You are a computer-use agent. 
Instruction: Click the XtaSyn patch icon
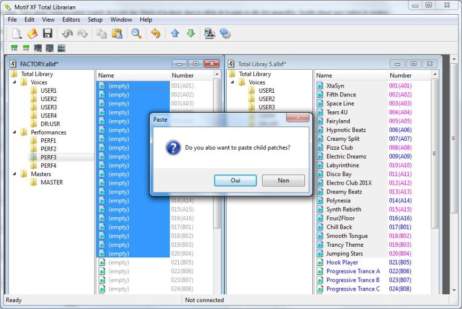(320, 86)
